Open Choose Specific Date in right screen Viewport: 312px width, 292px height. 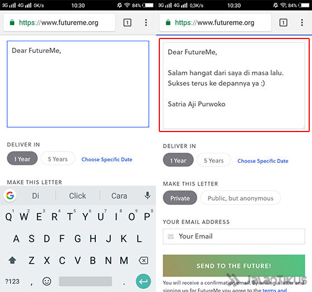point(263,161)
